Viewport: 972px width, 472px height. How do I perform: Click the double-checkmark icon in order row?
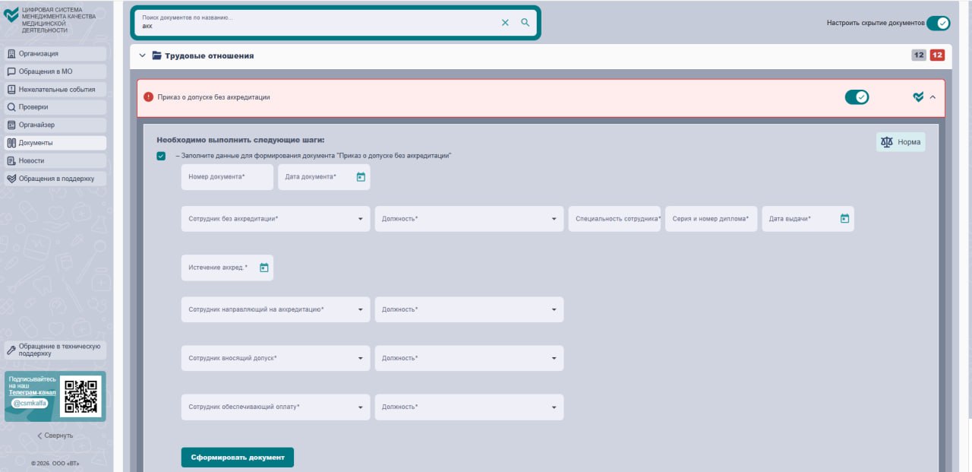coord(918,97)
